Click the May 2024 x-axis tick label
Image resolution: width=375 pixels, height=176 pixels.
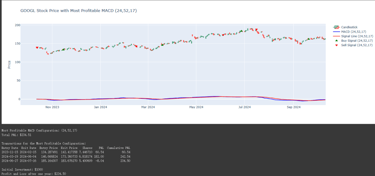(196, 107)
